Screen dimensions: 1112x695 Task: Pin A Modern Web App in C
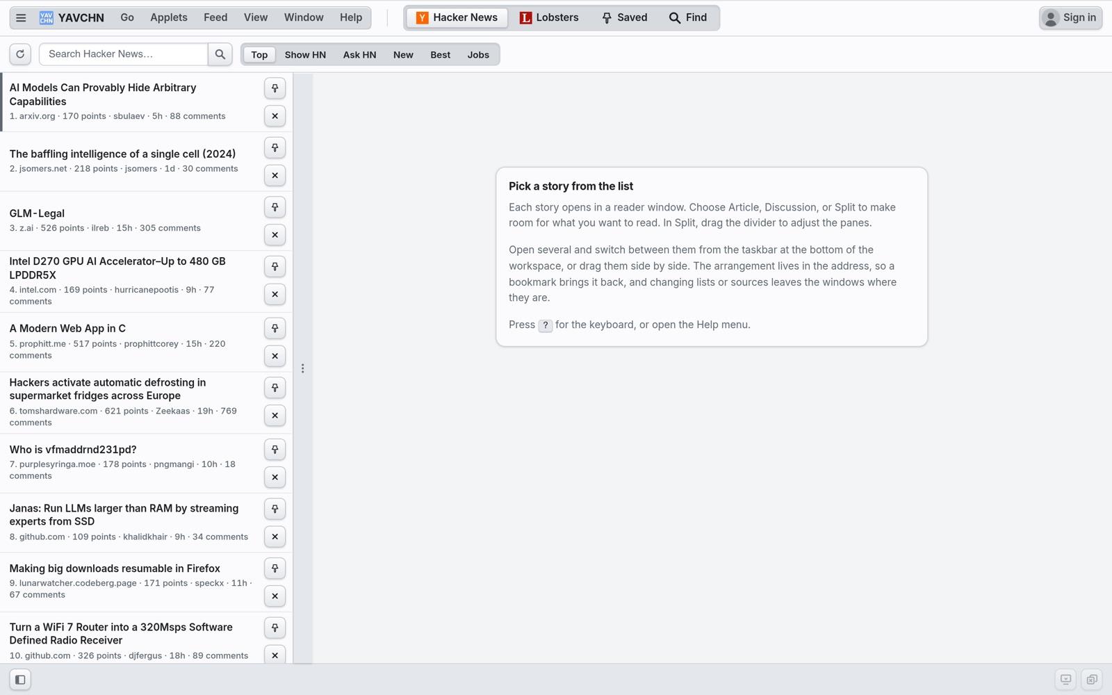coord(275,328)
